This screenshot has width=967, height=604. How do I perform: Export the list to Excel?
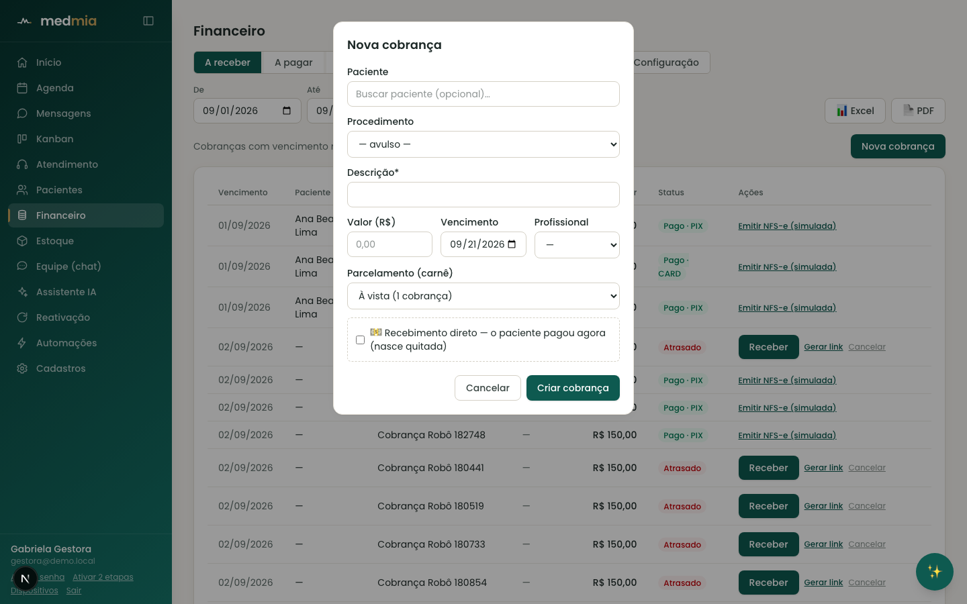pos(855,111)
